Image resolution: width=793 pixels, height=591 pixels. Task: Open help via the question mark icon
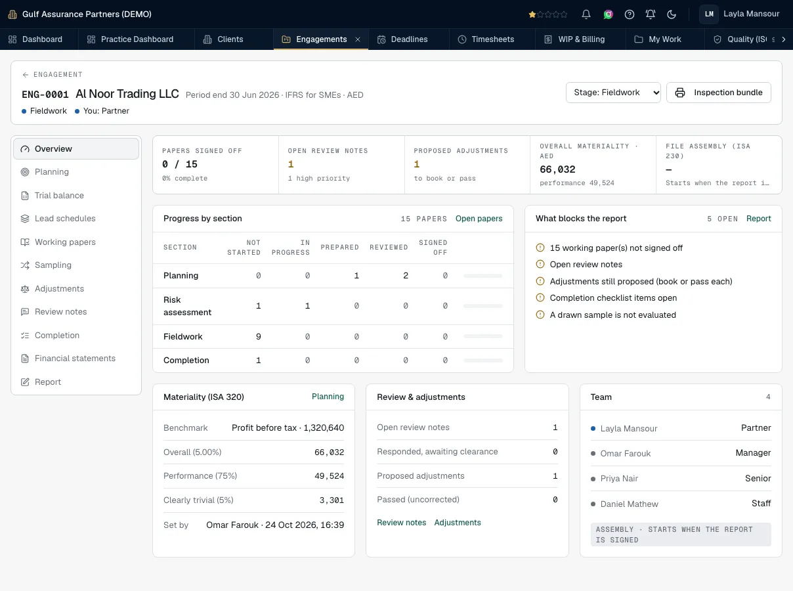point(630,14)
